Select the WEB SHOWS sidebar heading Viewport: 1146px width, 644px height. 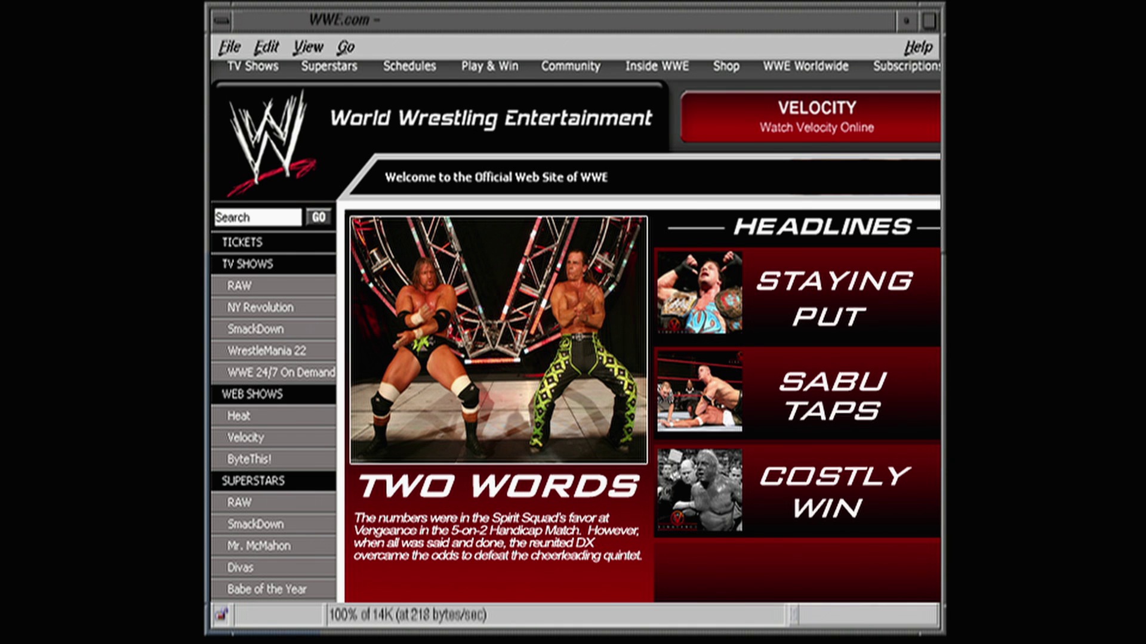(273, 394)
